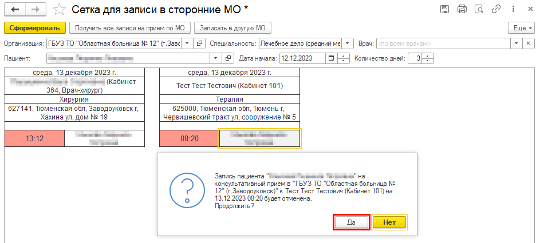Add page to favorites with star icon
Image resolution: width=540 pixels, height=243 pixels.
coord(58,9)
